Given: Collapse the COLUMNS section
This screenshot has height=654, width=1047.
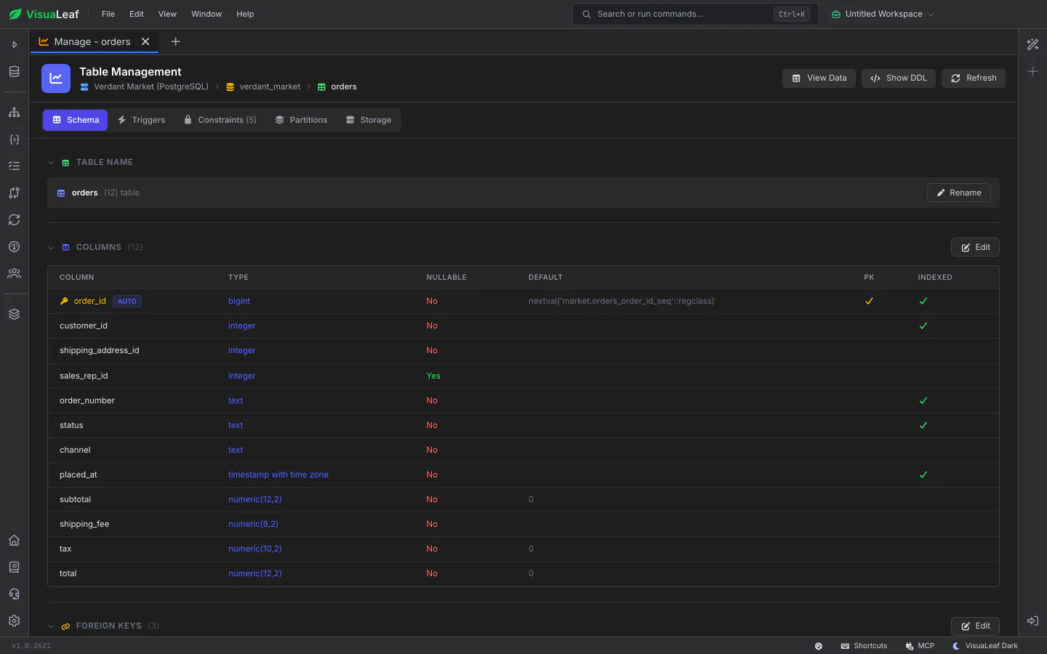Looking at the screenshot, I should tap(51, 248).
